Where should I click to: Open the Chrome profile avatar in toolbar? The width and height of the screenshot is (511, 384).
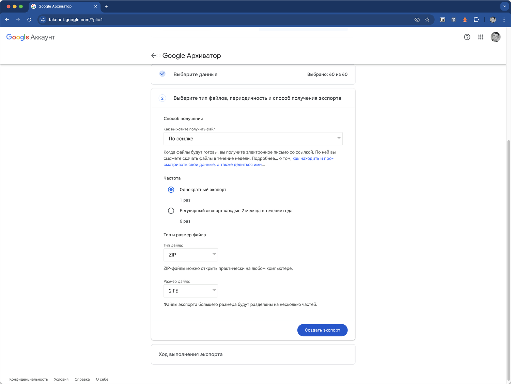[x=493, y=20]
